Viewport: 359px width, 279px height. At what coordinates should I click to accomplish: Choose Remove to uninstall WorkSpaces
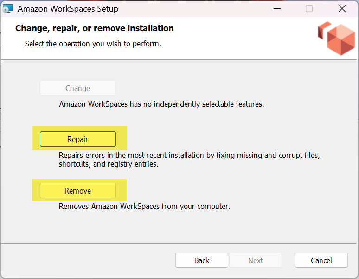click(x=77, y=191)
